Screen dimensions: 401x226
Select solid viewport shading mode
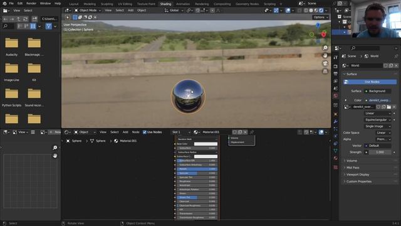point(311,11)
